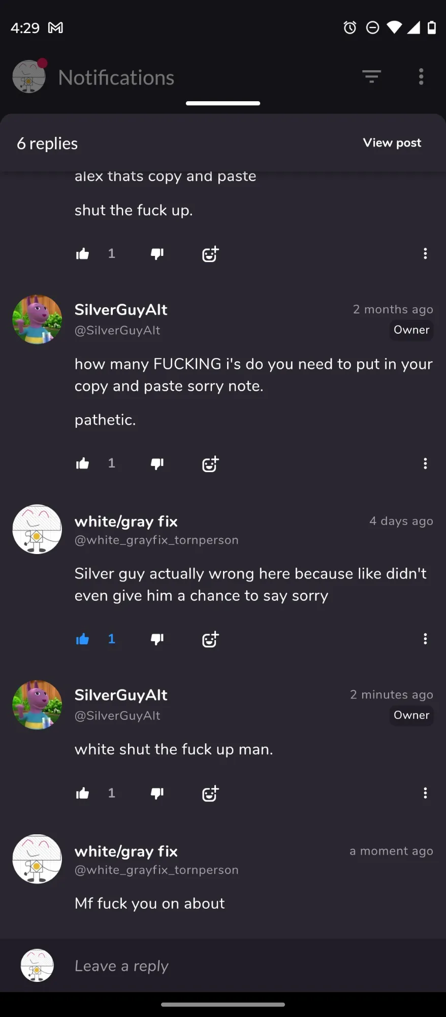Unlike the "Silver guy actually wrong" reply
Screen dimensions: 446x1017
(82, 639)
